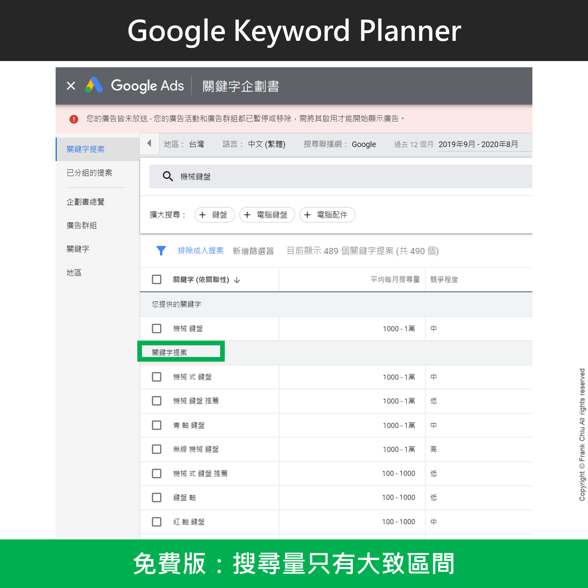Open 已分組的提案 in the sidebar

(89, 173)
